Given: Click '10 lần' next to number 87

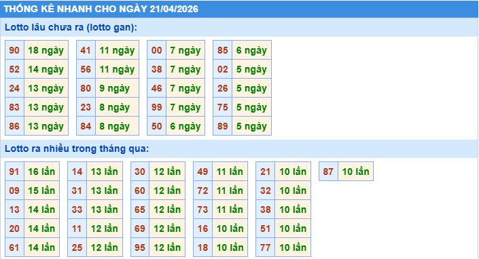Looking at the screenshot, I should click(x=355, y=172).
